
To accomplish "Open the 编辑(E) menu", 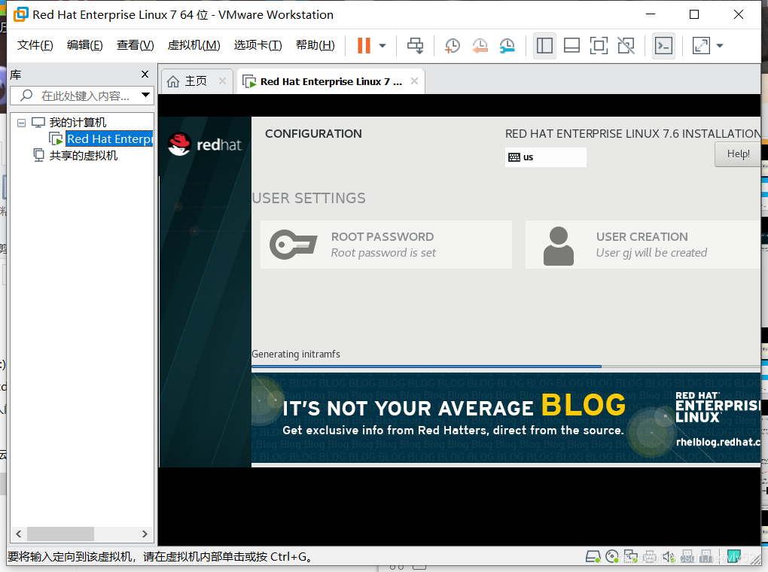I will pos(85,45).
